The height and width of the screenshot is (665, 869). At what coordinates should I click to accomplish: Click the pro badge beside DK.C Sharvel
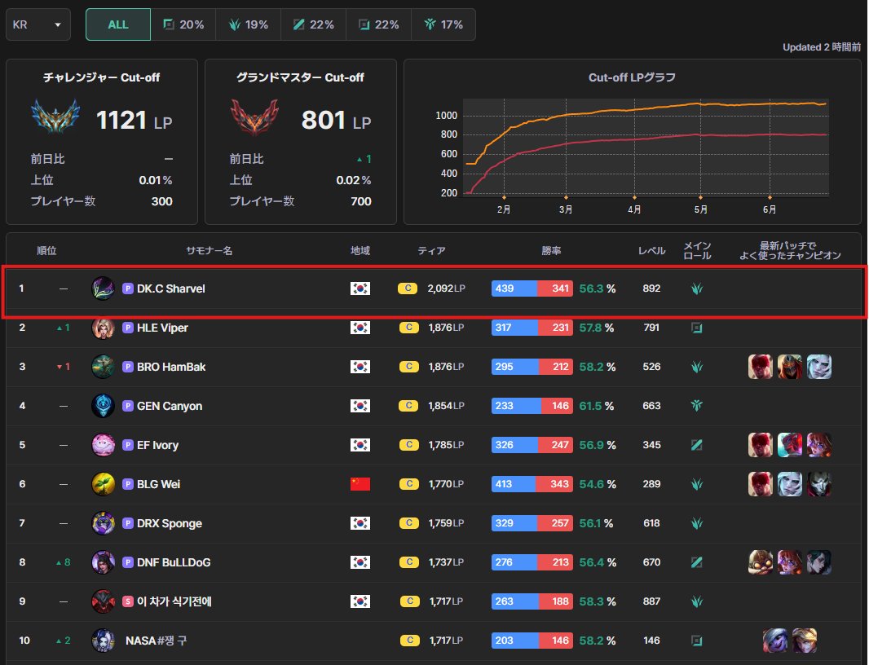point(127,288)
